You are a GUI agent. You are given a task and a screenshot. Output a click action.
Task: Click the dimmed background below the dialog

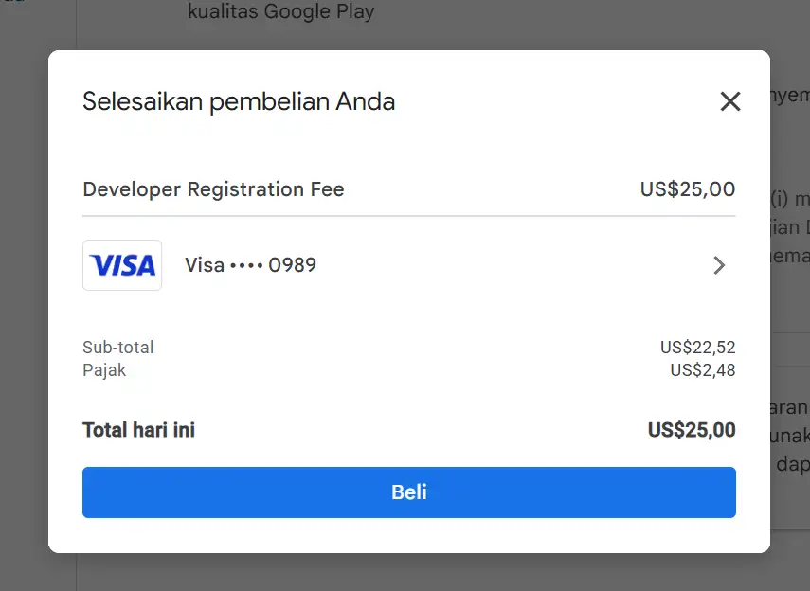407,572
